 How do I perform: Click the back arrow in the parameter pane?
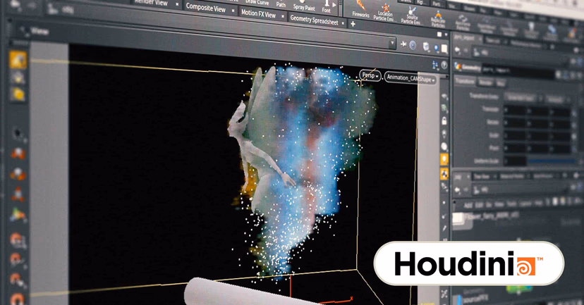pos(458,50)
